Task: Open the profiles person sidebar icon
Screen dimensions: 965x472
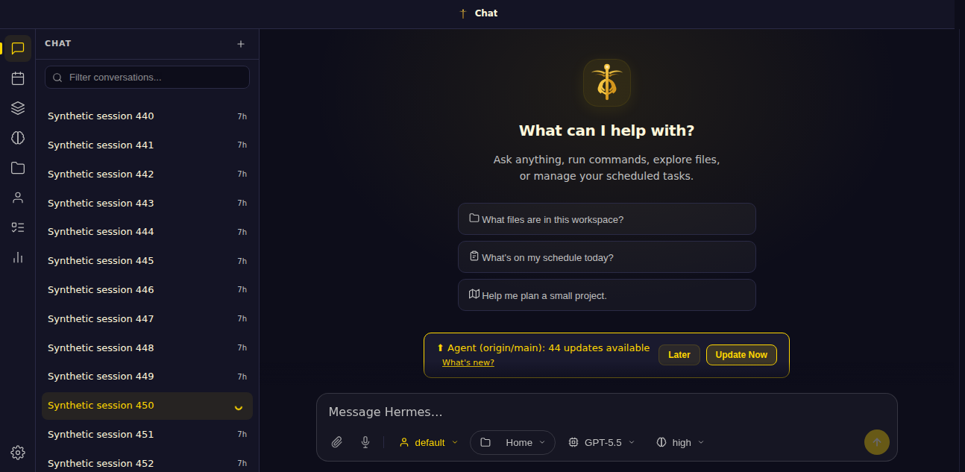Action: [18, 198]
